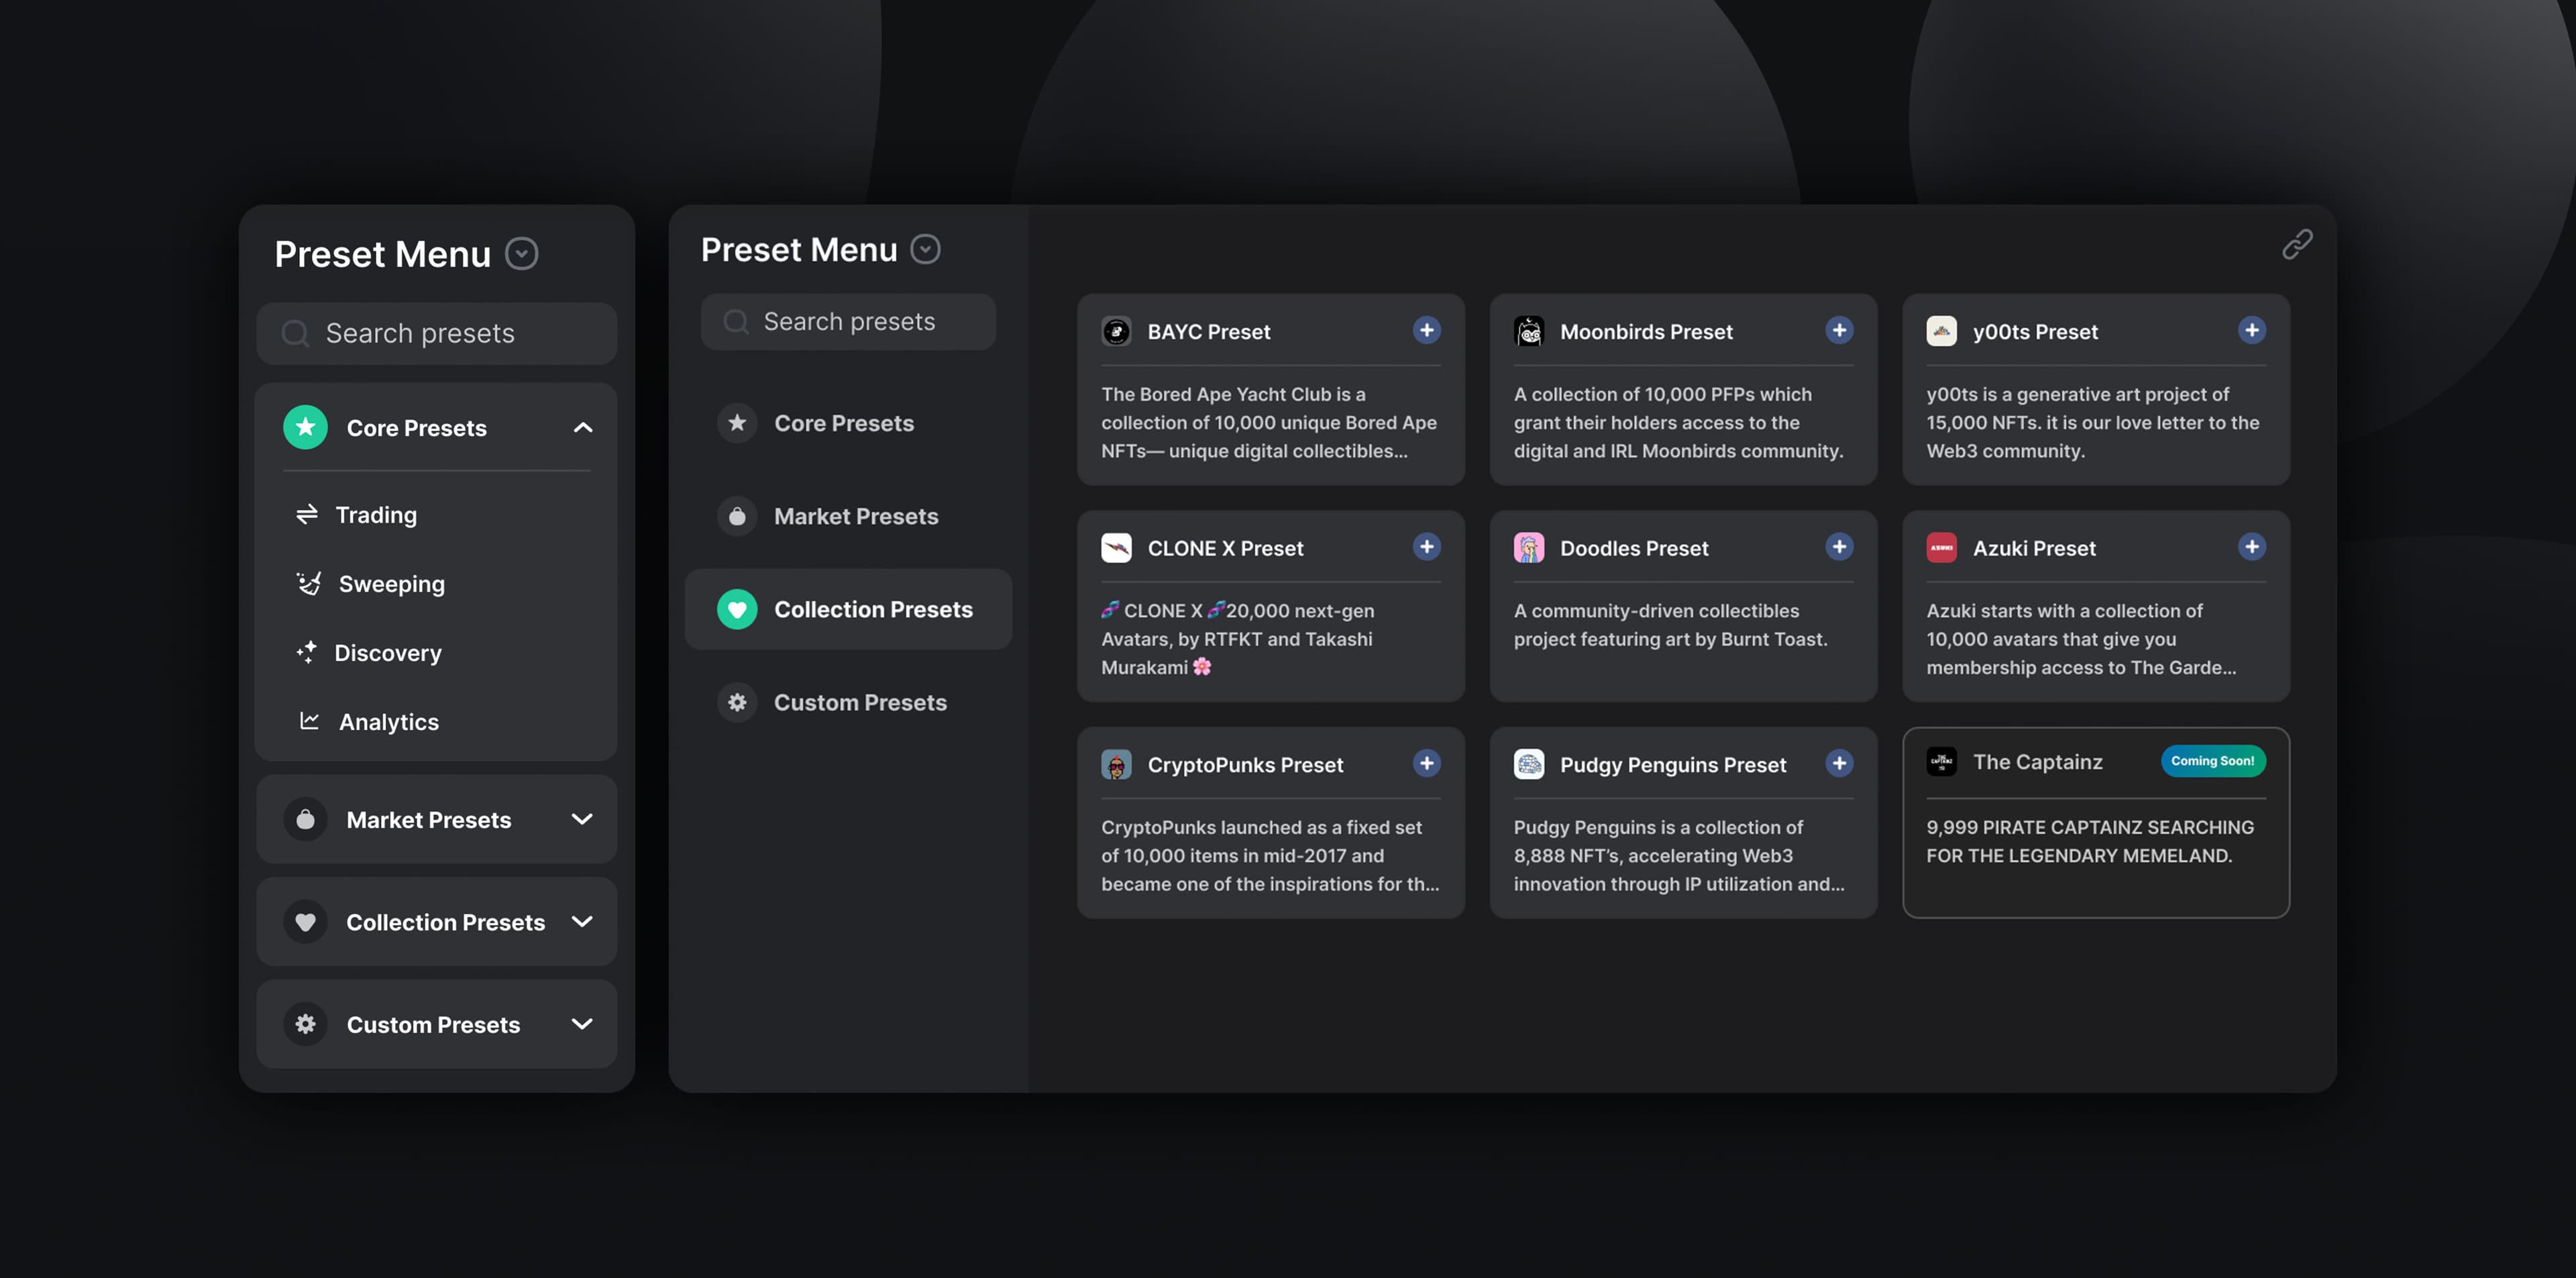2576x1278 pixels.
Task: Click 'y00ts Preset' card title
Action: [x=2035, y=331]
